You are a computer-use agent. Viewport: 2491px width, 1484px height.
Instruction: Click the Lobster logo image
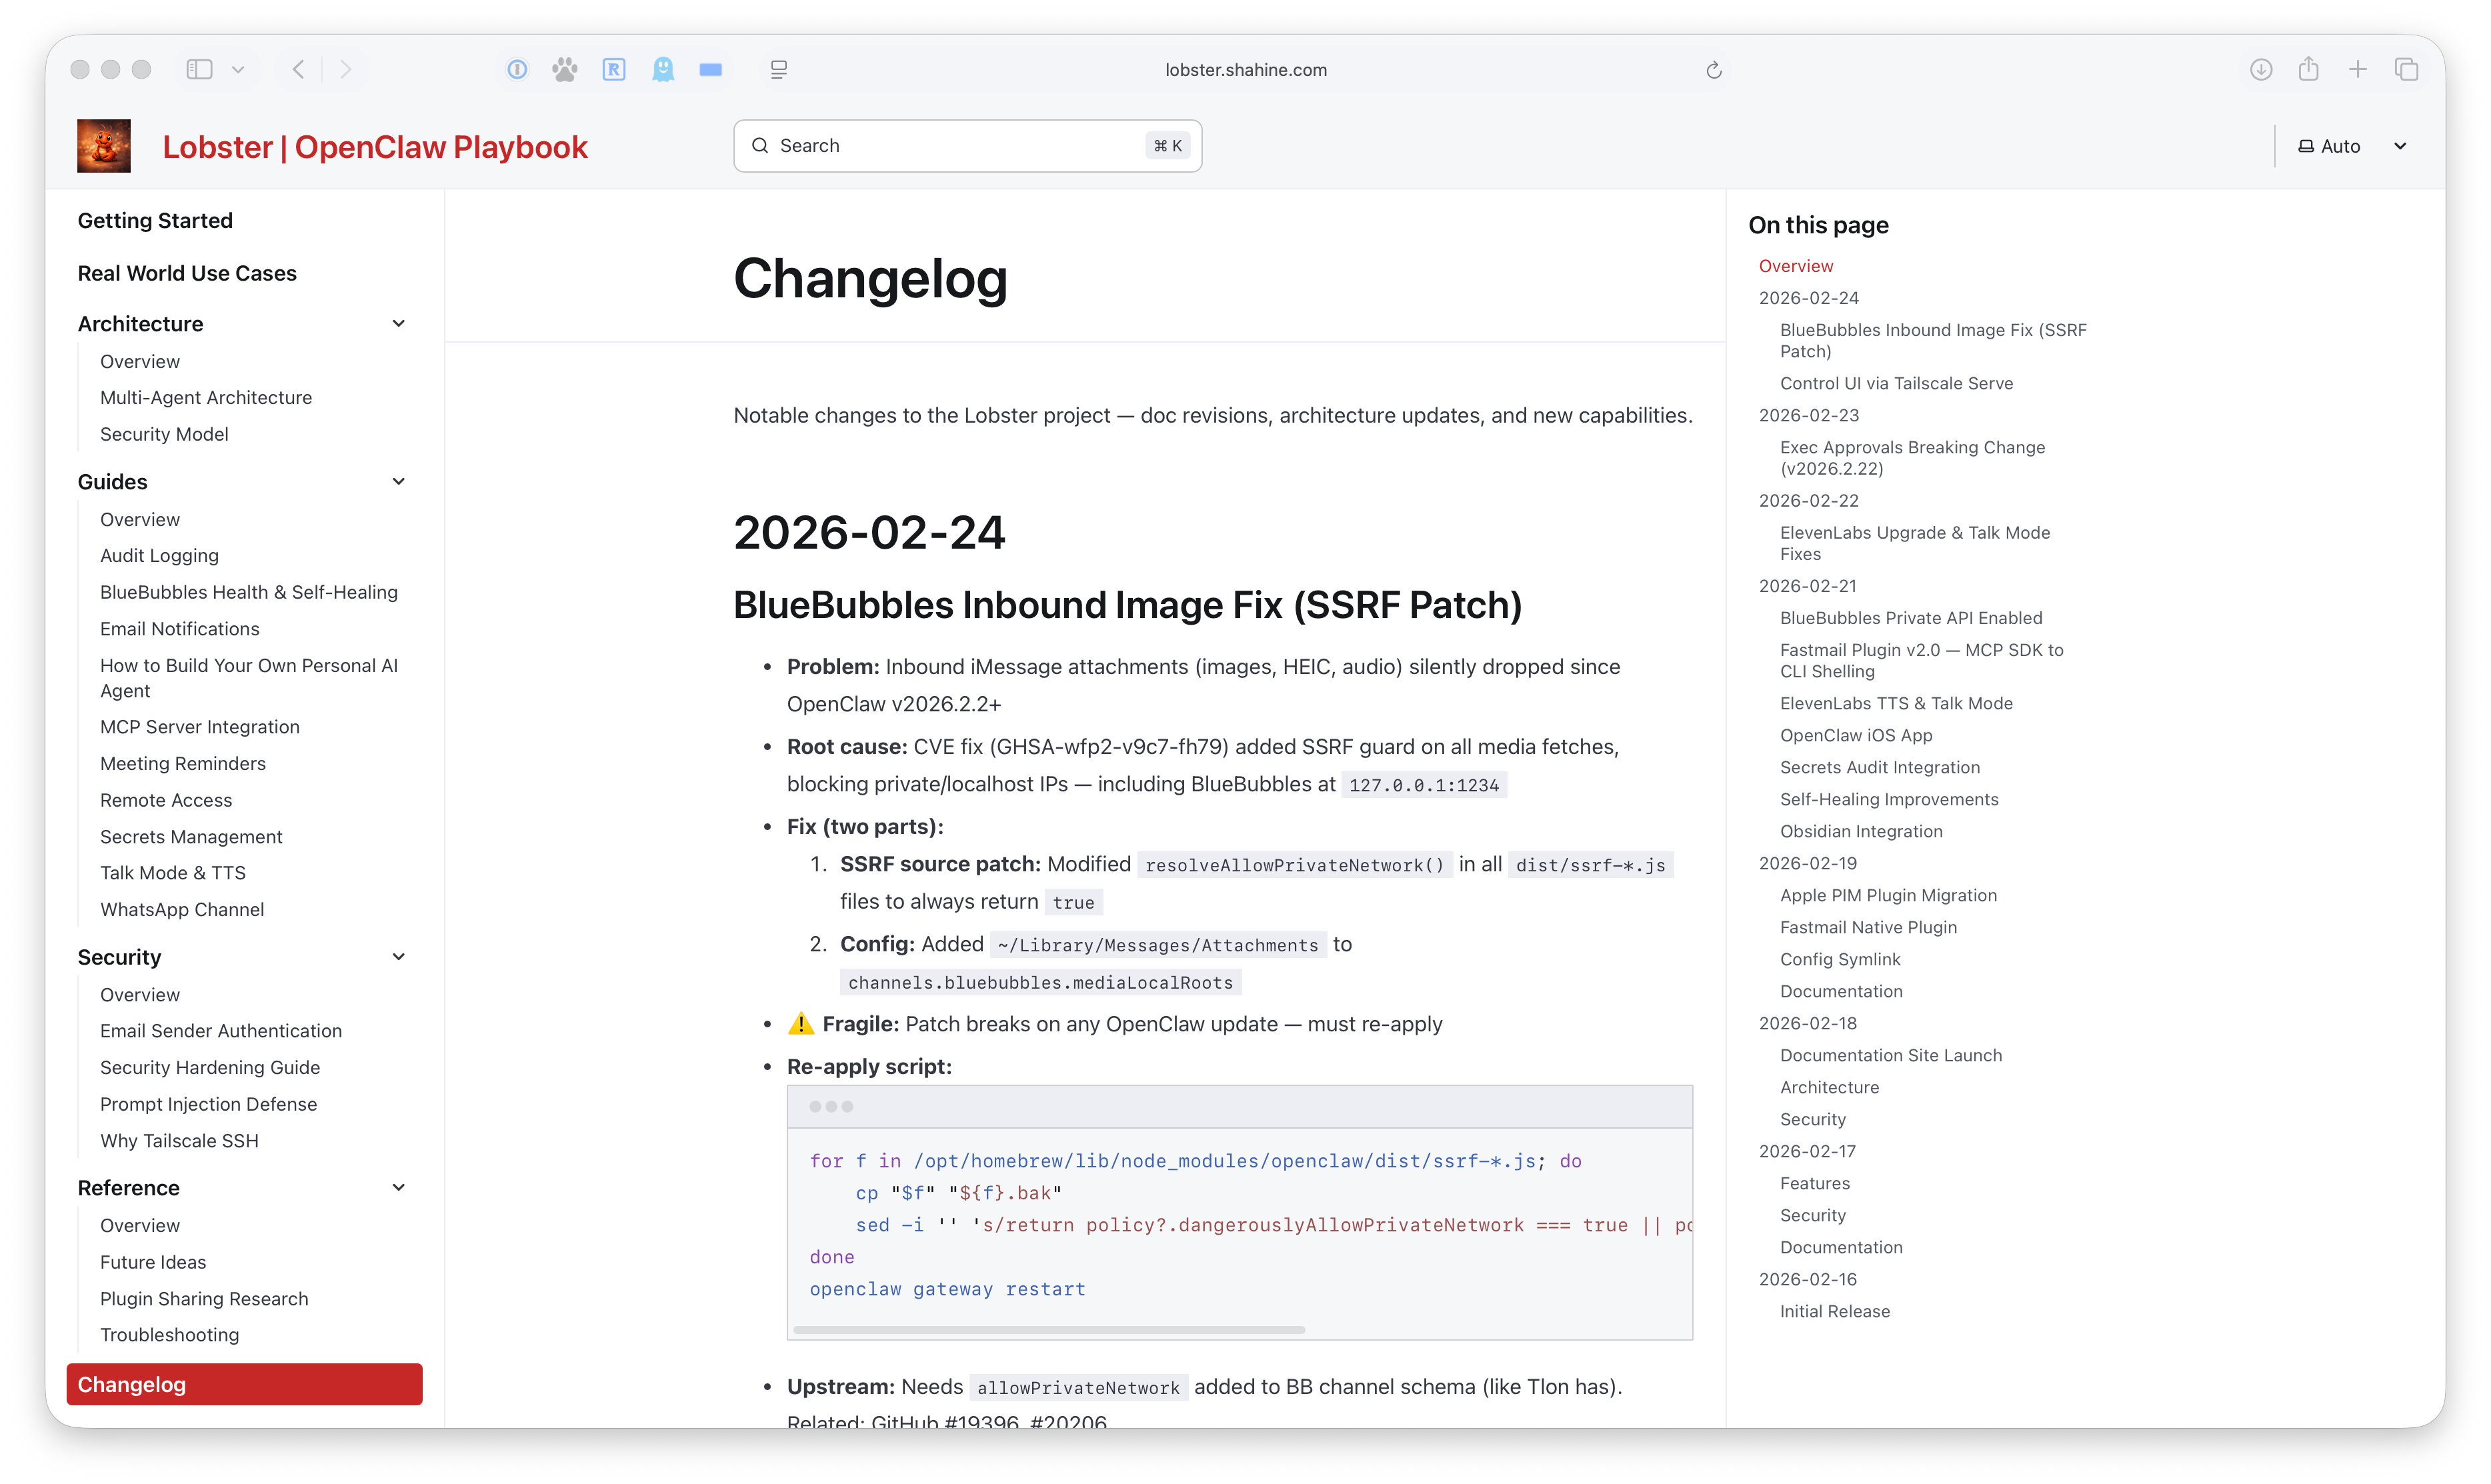[x=104, y=146]
